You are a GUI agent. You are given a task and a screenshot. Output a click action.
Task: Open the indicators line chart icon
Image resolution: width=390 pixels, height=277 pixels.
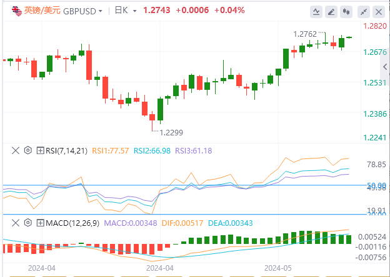316,12
